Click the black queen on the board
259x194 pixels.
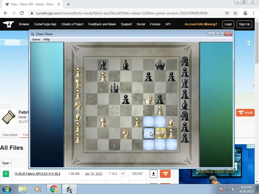point(114,87)
